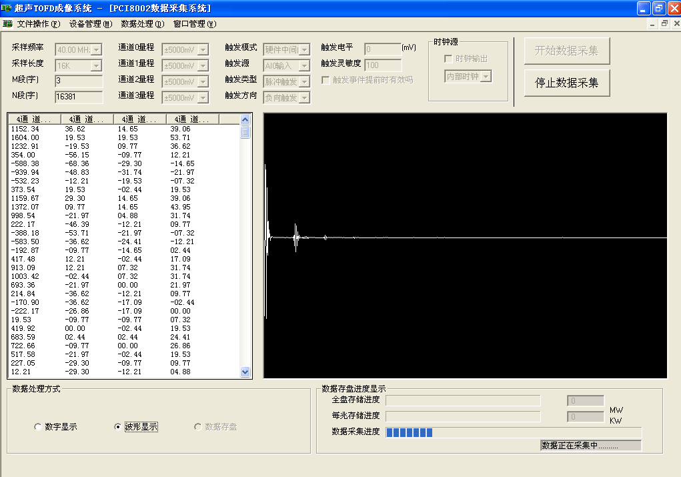This screenshot has height=477, width=681.
Task: Restore the inner child window
Action: tap(664, 24)
